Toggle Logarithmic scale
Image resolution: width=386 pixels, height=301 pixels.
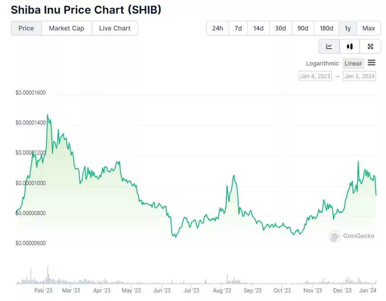(322, 64)
